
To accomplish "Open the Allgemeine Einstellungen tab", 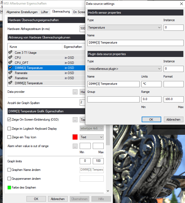I will [22, 12].
